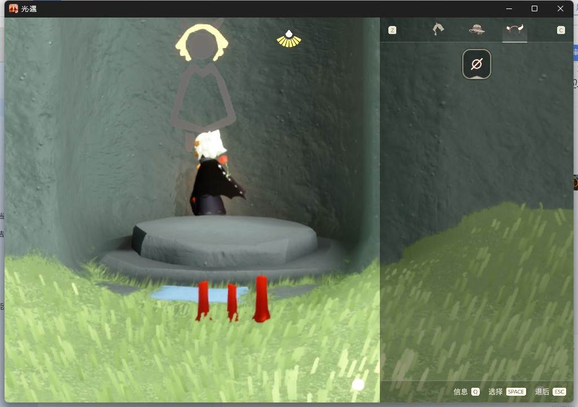Click the 选择 select label
Image resolution: width=578 pixels, height=407 pixels.
coord(496,392)
